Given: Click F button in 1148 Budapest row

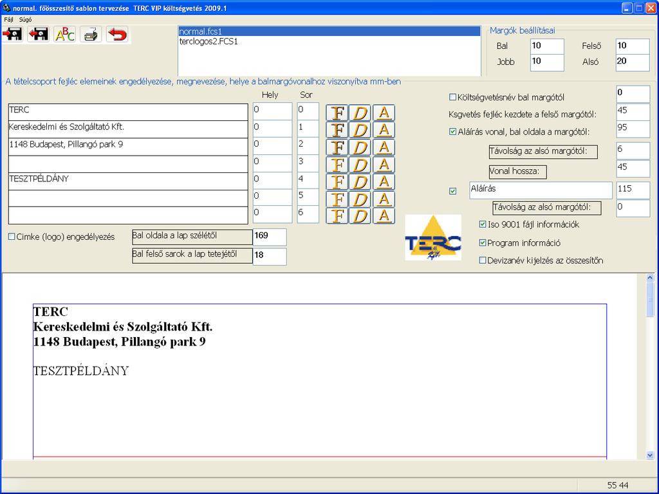Looking at the screenshot, I should [337, 147].
